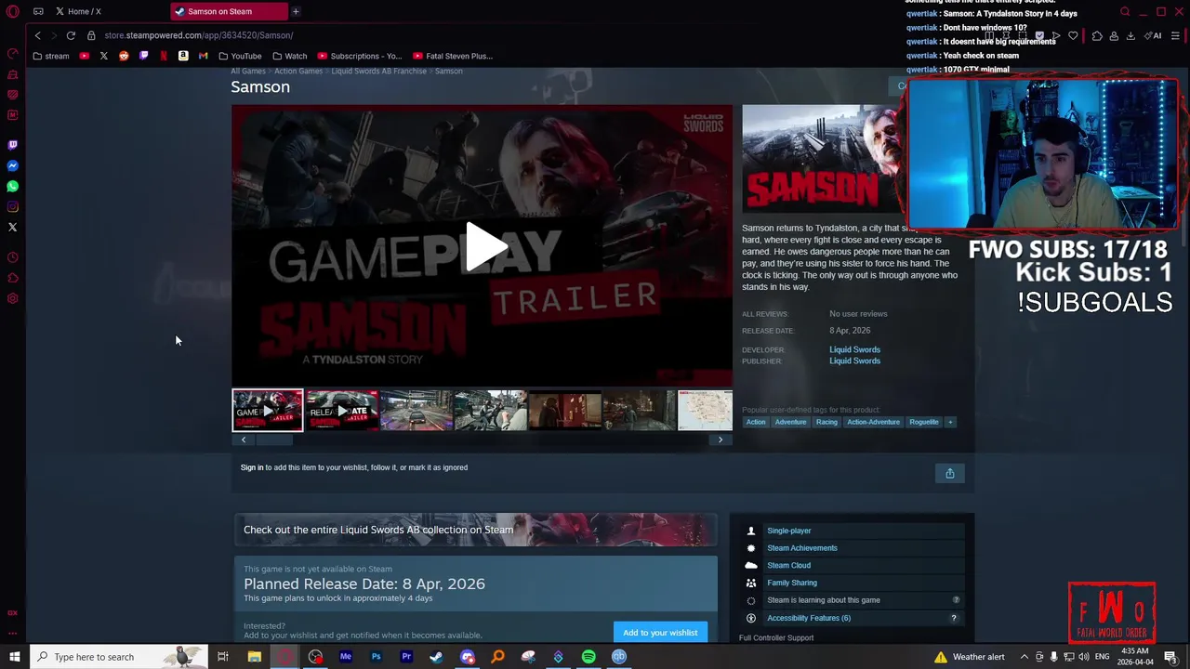Expand Accessibility Features (6)
This screenshot has height=669, width=1190.
coord(809,618)
